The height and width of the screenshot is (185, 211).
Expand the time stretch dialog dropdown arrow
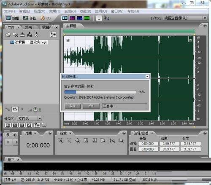click(147, 77)
